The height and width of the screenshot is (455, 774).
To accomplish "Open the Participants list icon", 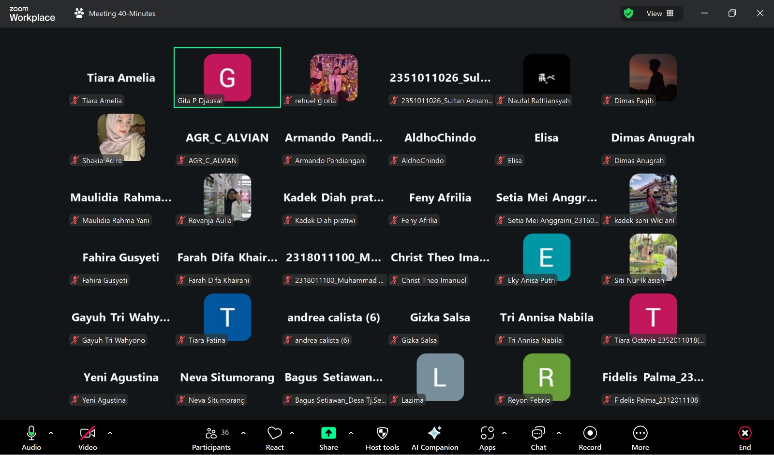I will tap(211, 433).
